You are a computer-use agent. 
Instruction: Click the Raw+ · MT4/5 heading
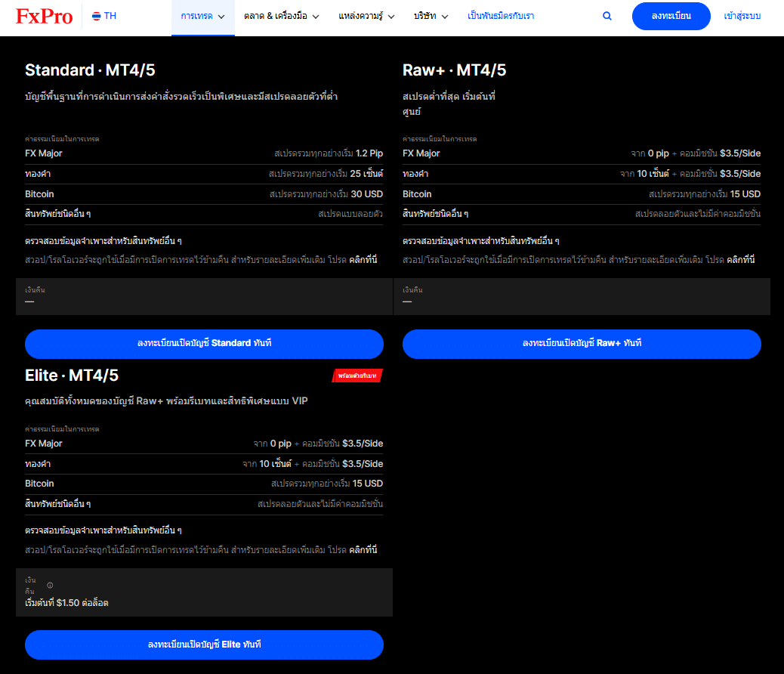pos(454,70)
